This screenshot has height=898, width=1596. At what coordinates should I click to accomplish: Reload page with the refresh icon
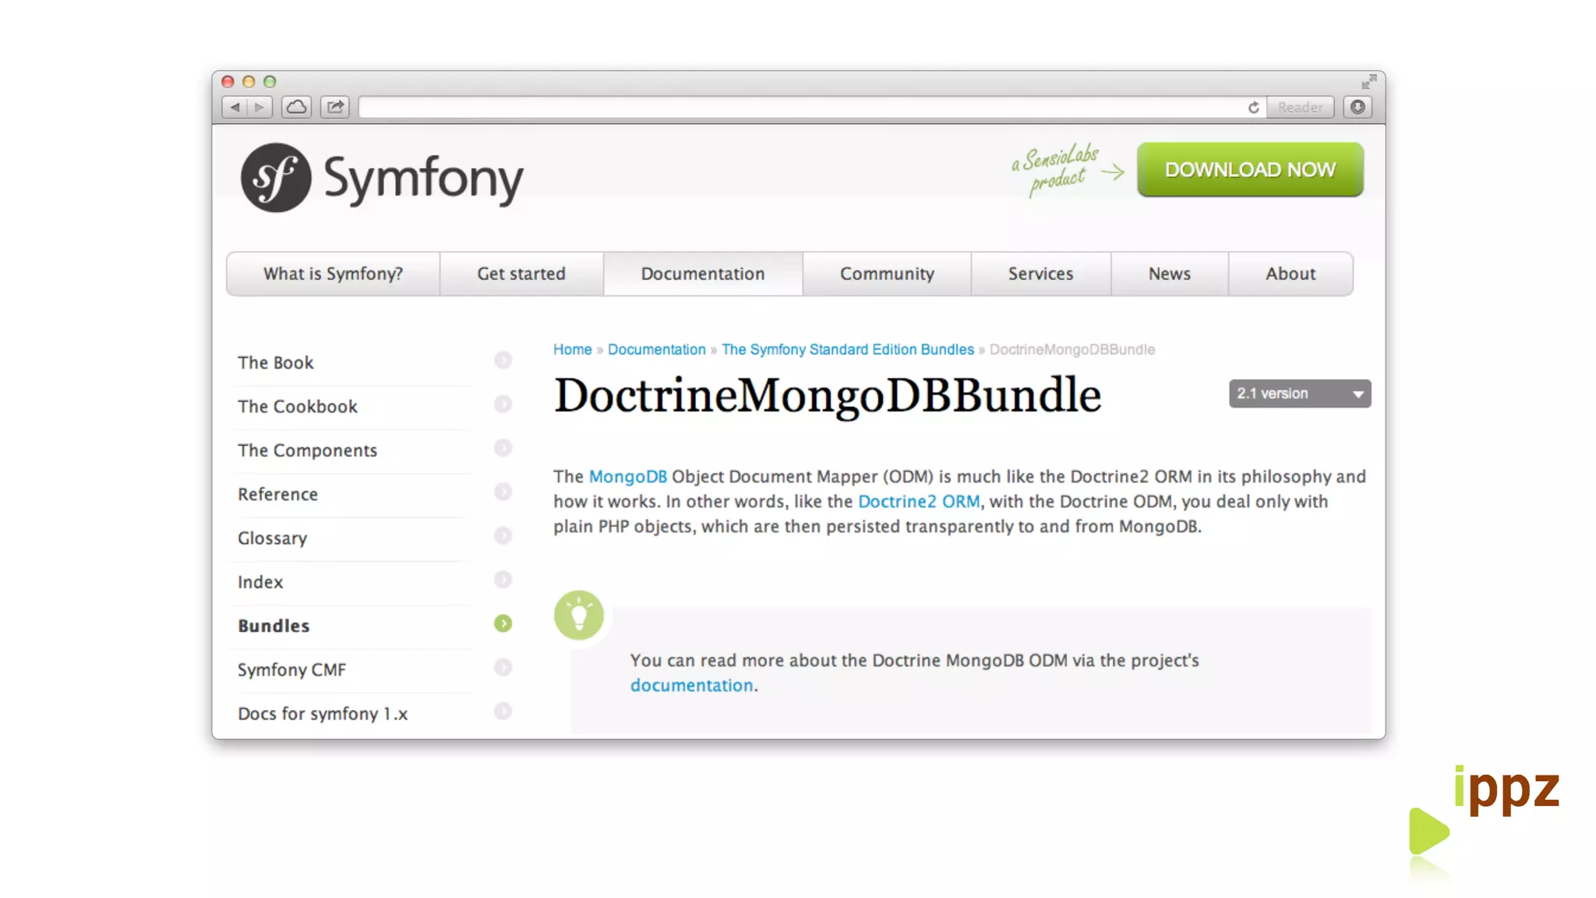tap(1253, 108)
